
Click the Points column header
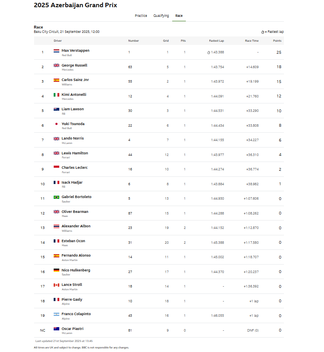point(277,41)
